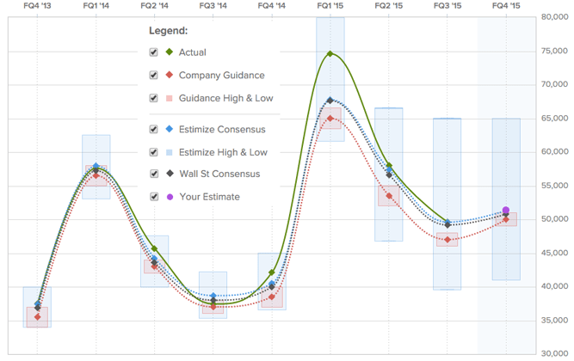
Task: Toggle the Company Guidance checkbox
Action: (154, 76)
